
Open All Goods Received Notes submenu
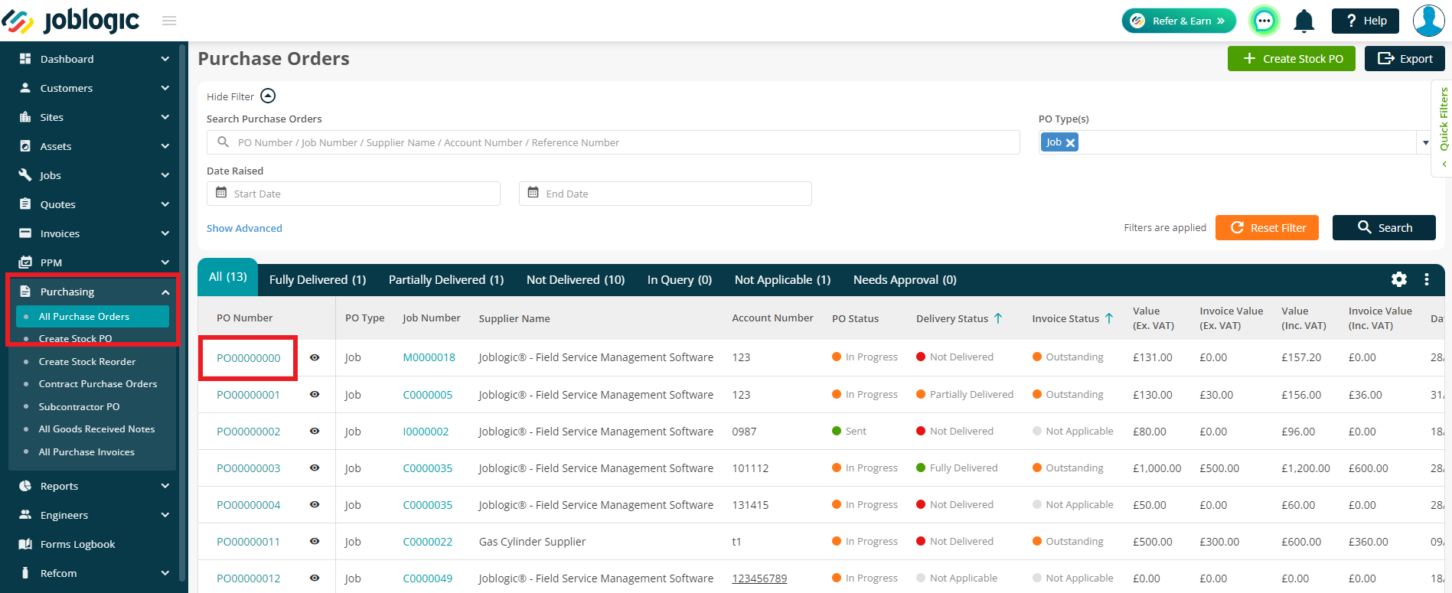pos(96,429)
